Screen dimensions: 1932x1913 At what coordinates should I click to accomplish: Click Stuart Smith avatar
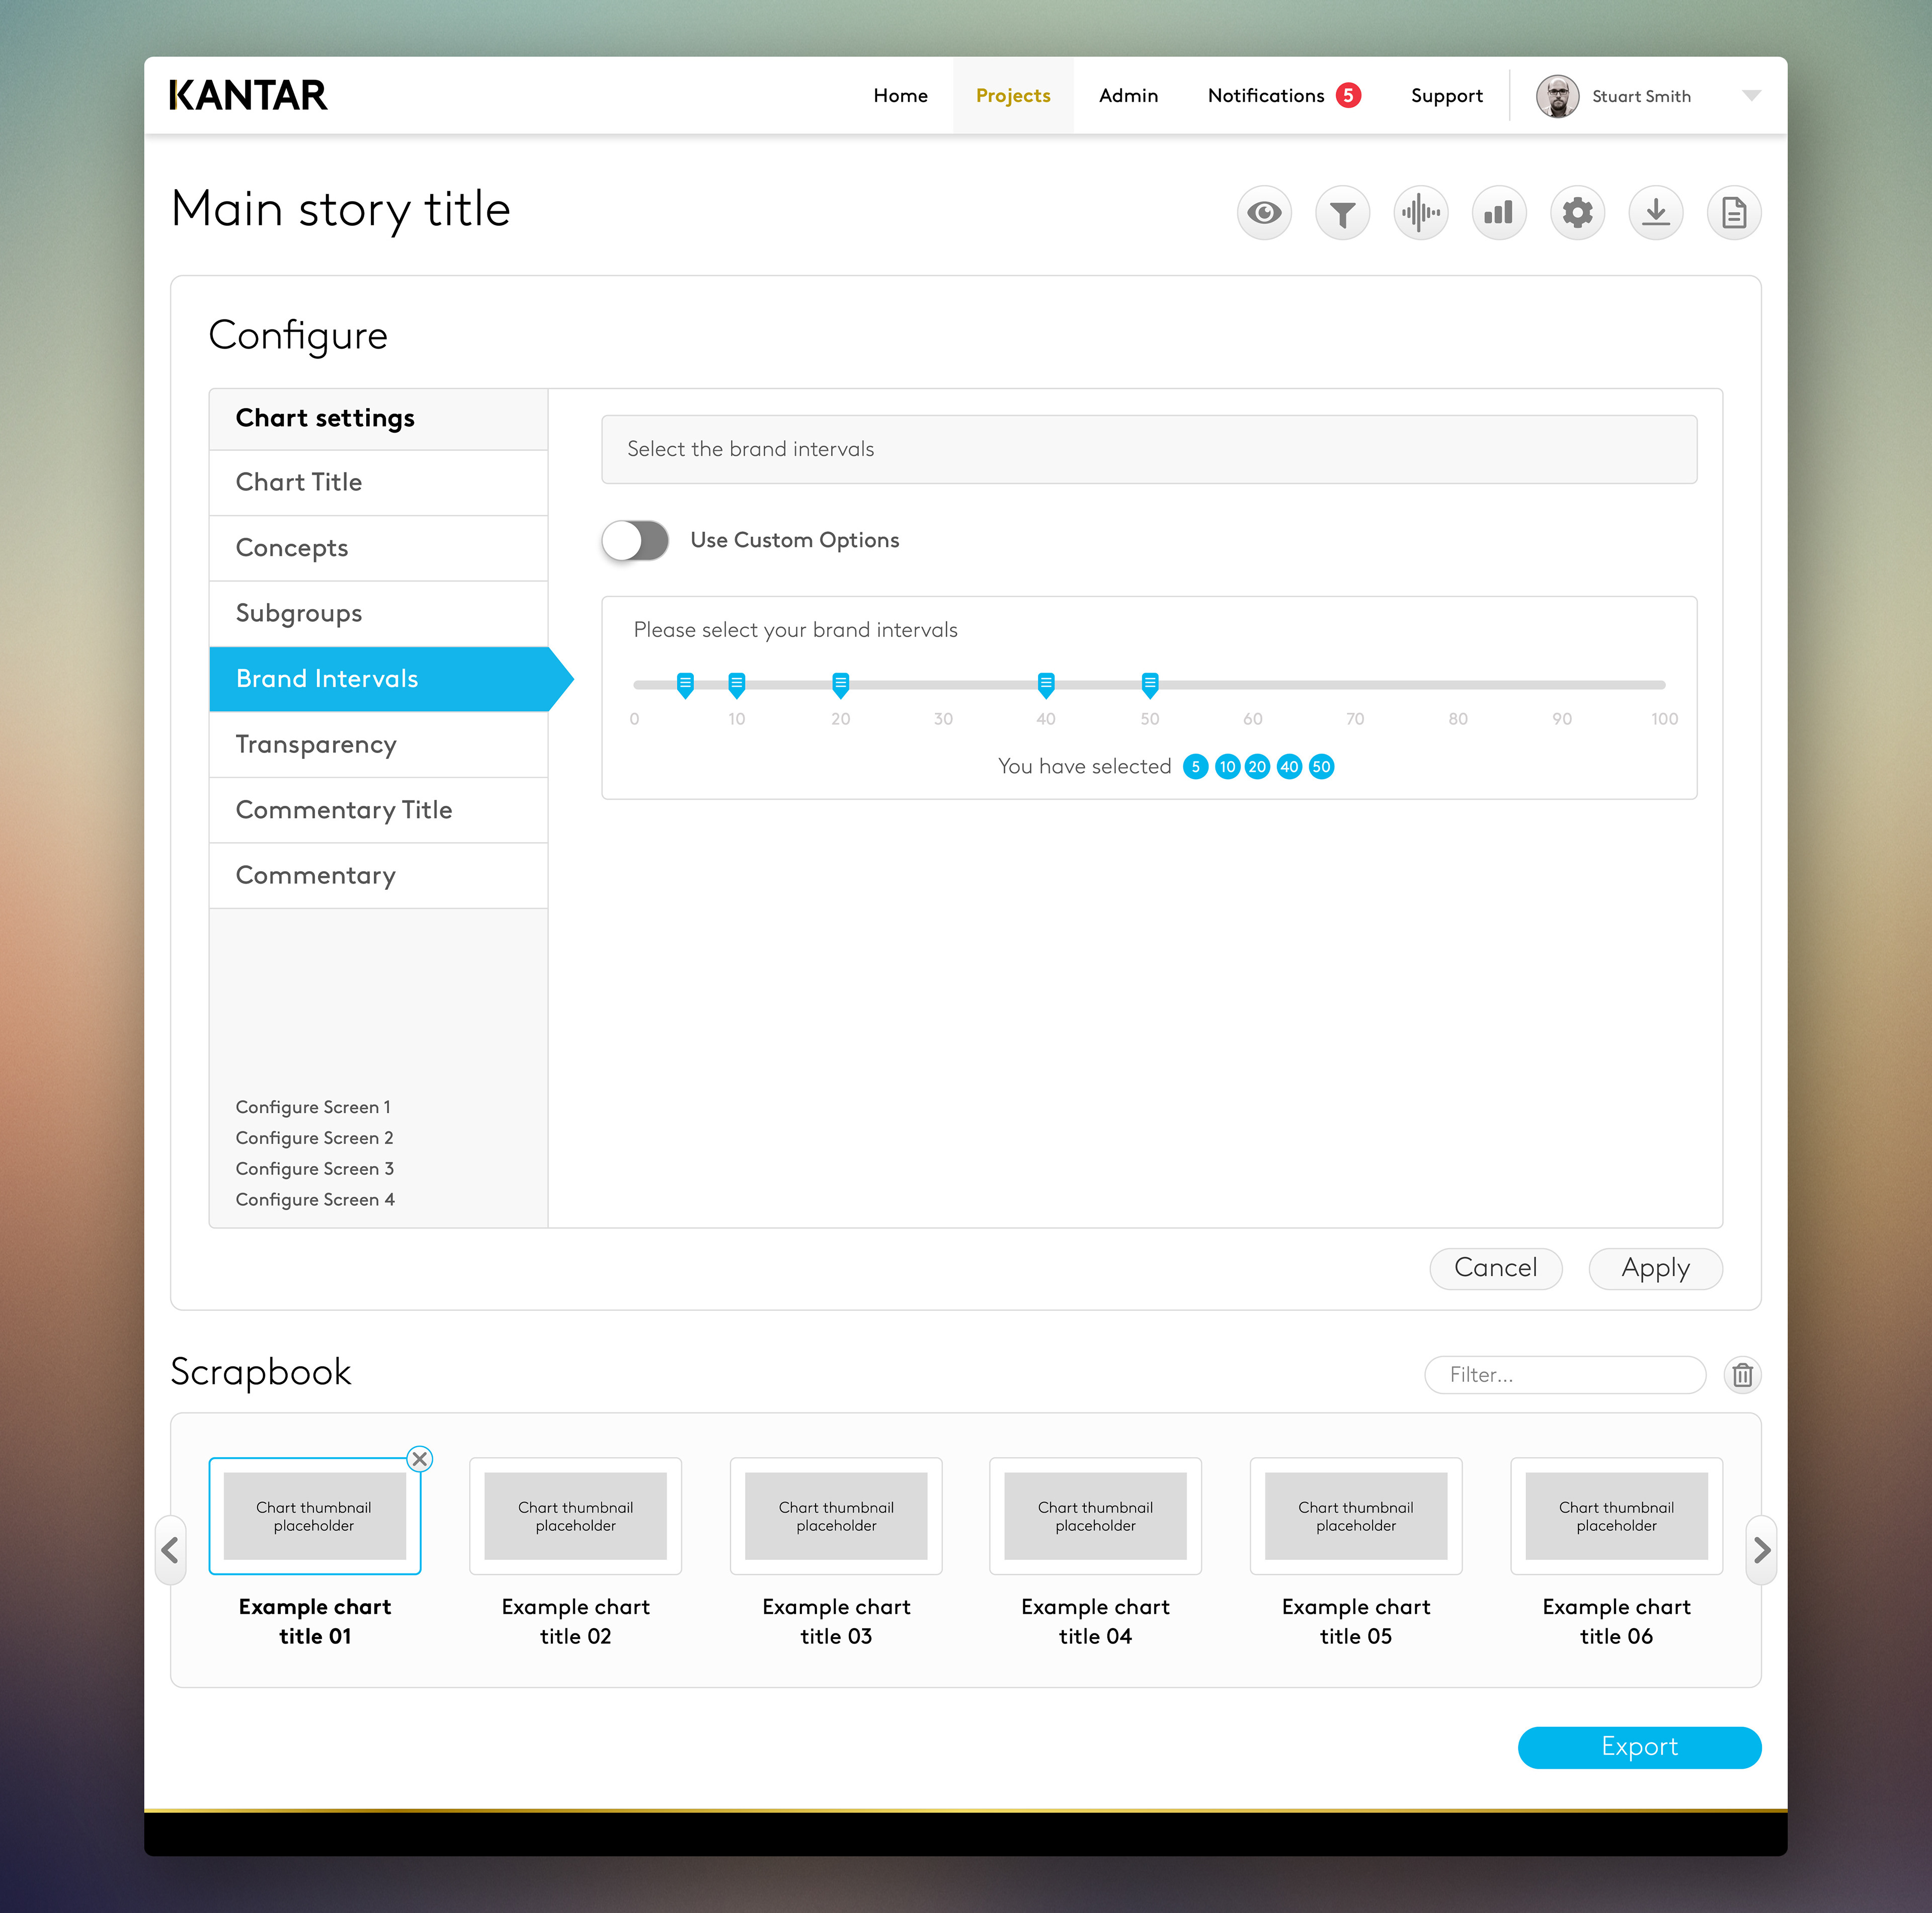1557,96
